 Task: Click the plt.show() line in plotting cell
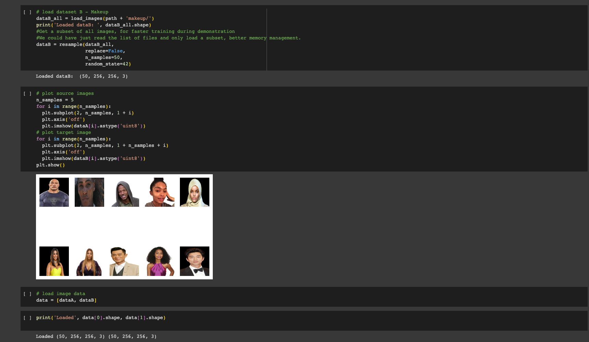point(50,165)
